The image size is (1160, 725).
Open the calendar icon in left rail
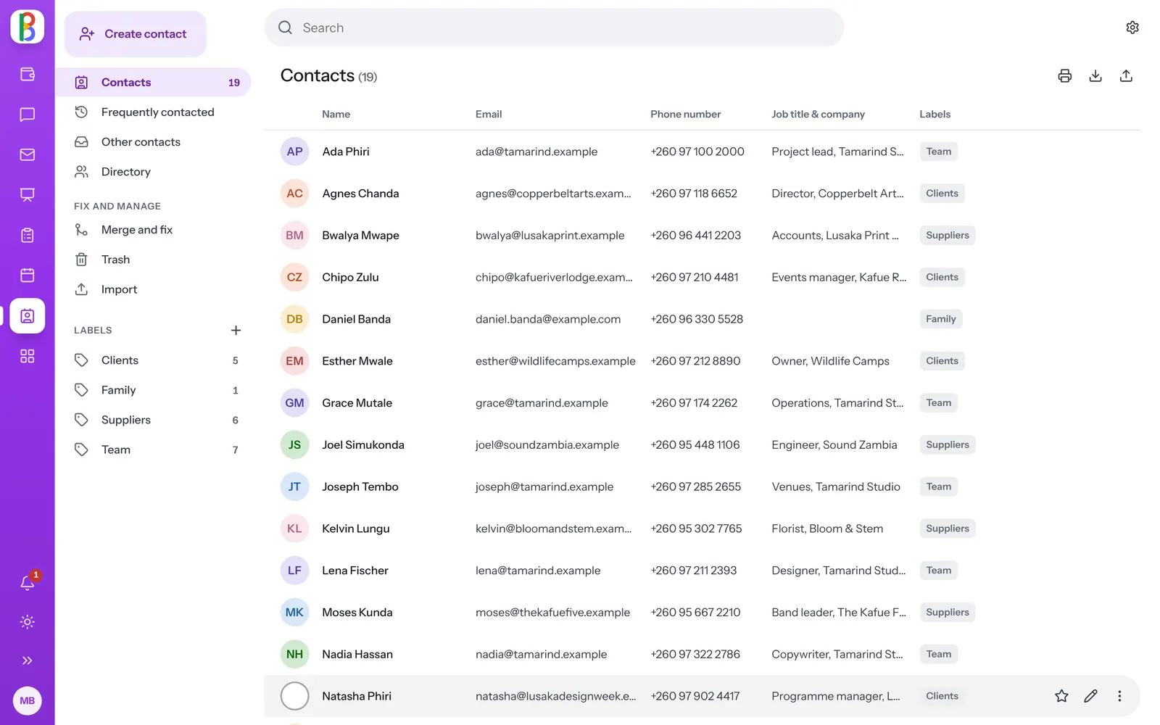[x=27, y=275]
